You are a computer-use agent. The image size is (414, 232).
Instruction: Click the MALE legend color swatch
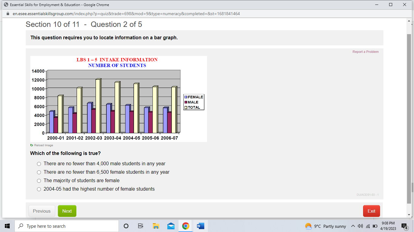click(x=186, y=102)
